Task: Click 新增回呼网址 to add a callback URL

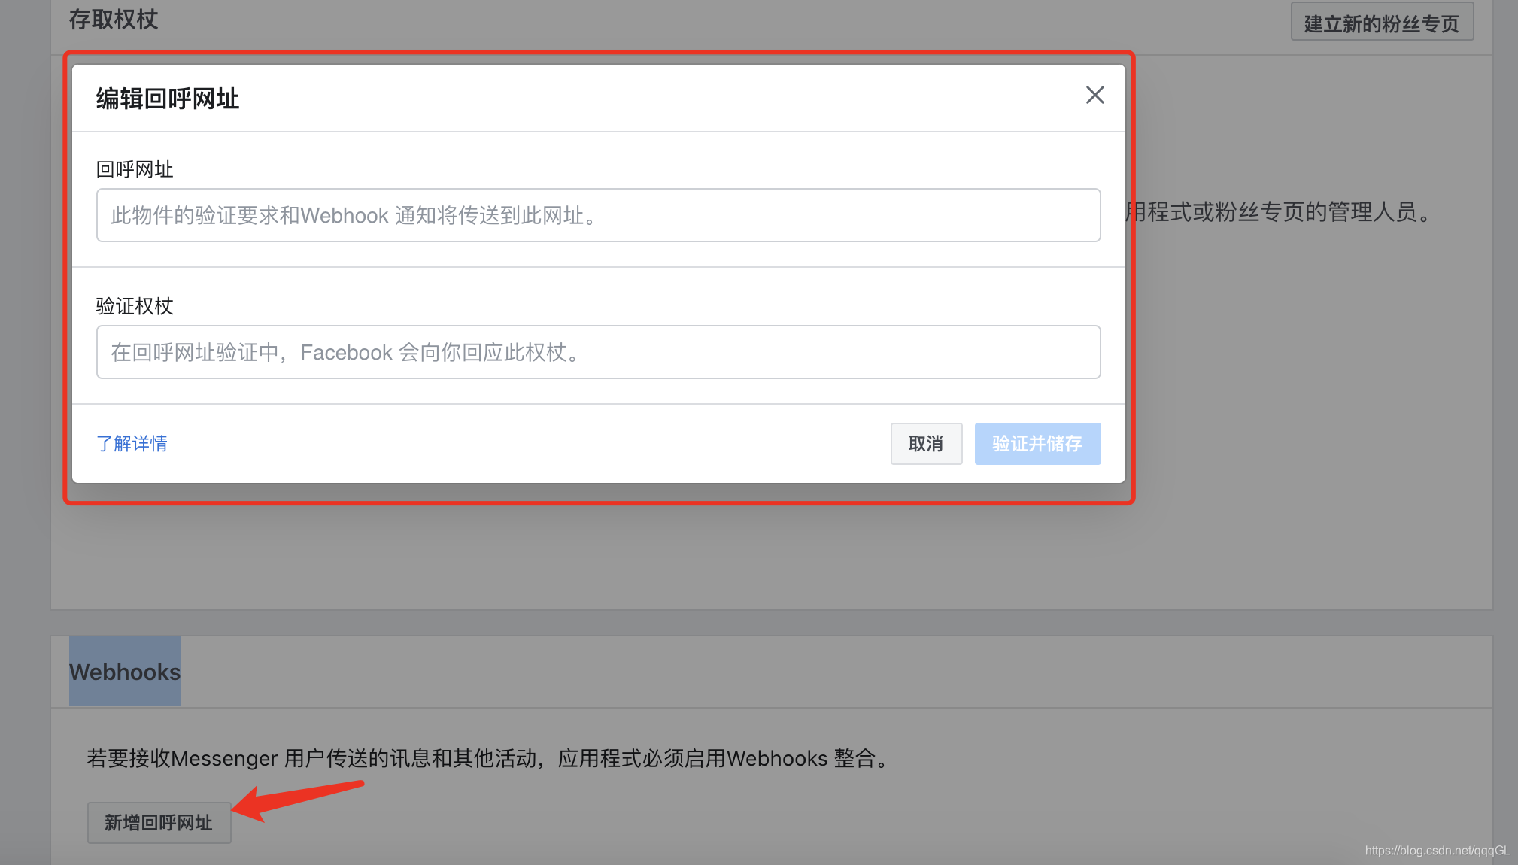Action: (x=159, y=822)
